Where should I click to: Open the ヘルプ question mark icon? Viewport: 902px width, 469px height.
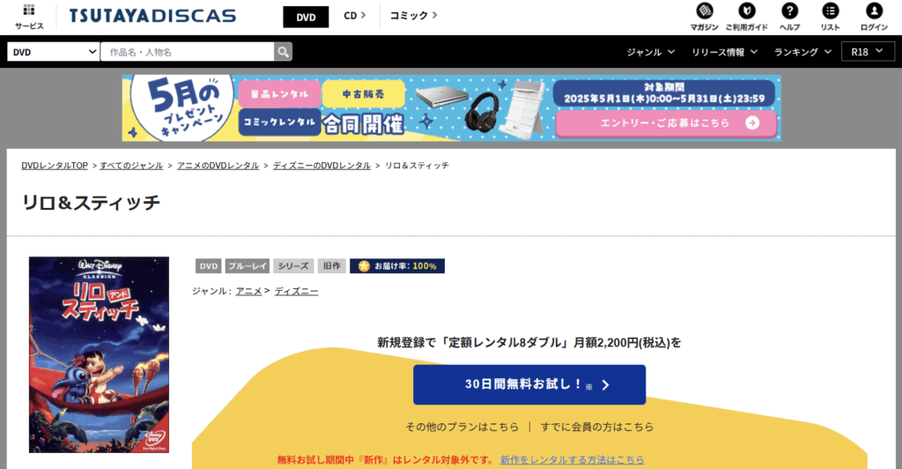(x=789, y=17)
